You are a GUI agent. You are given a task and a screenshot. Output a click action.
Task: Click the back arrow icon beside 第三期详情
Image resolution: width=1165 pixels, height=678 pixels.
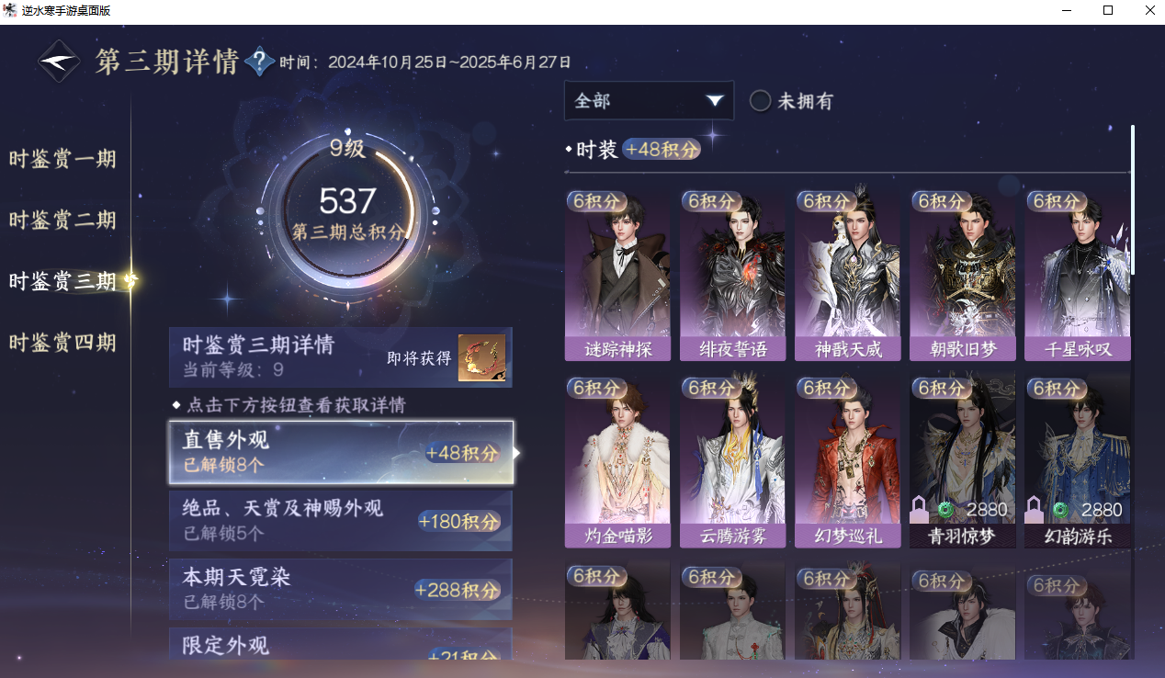point(59,62)
